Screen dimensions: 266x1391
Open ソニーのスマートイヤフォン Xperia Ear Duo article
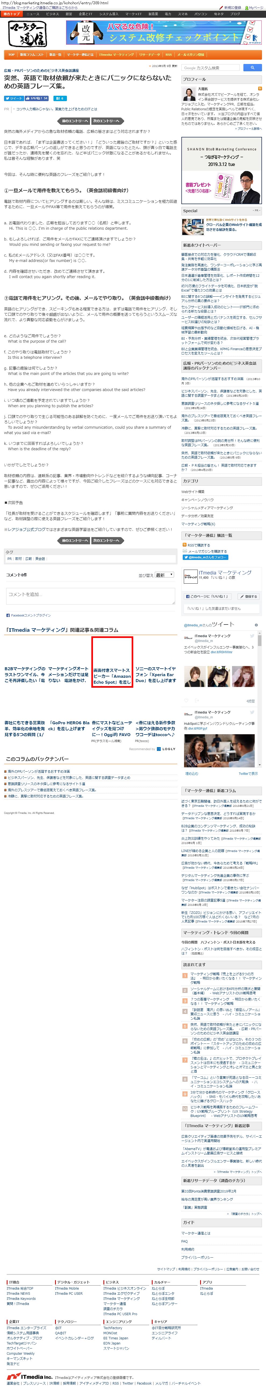point(155,675)
